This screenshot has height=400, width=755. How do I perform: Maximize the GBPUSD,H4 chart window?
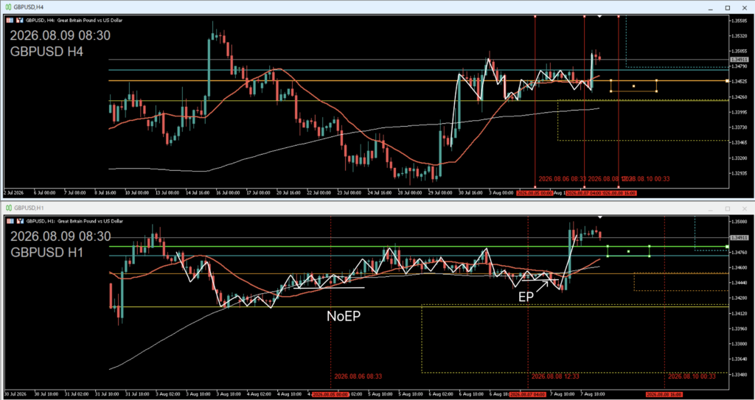728,7
